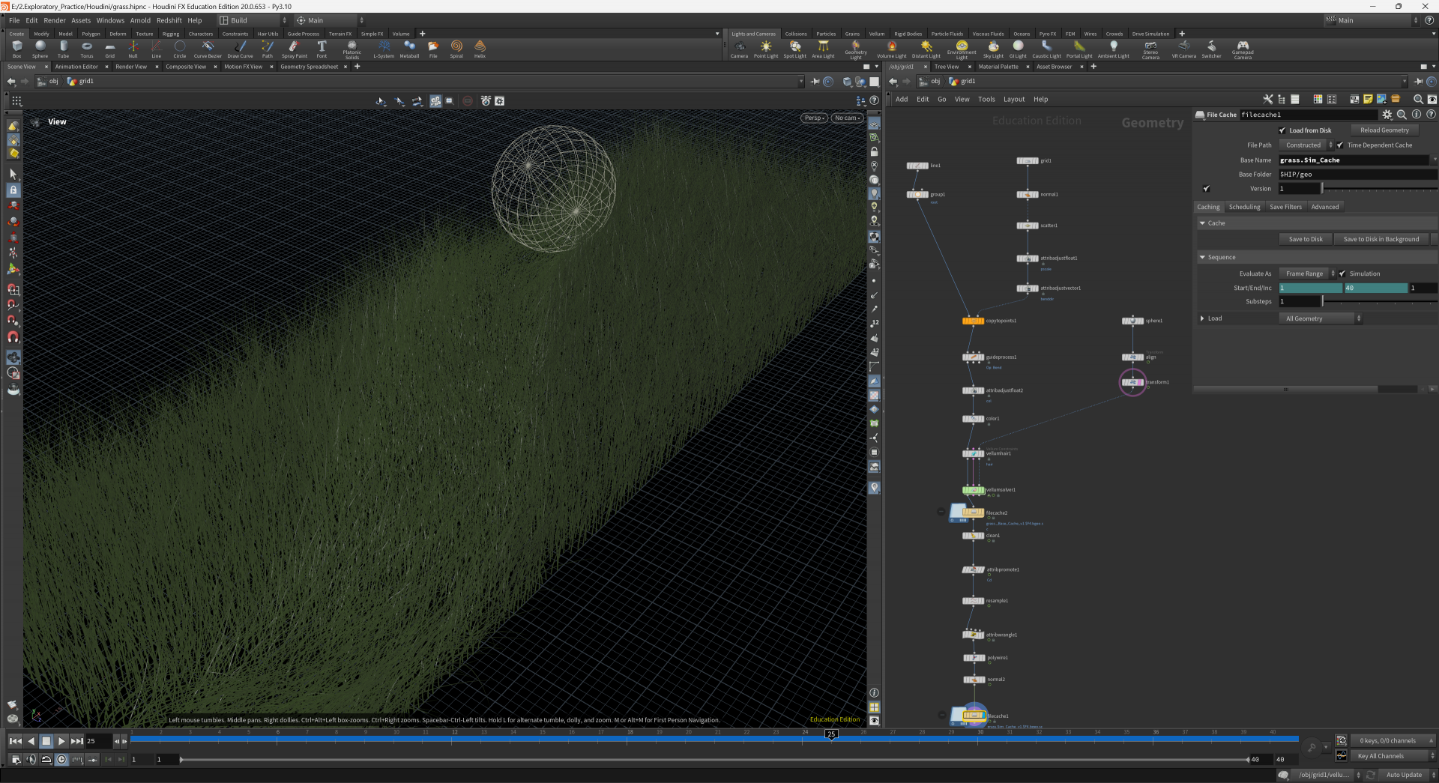Open the File Path Constructed dropdown
The image size is (1439, 783).
pyautogui.click(x=1306, y=145)
